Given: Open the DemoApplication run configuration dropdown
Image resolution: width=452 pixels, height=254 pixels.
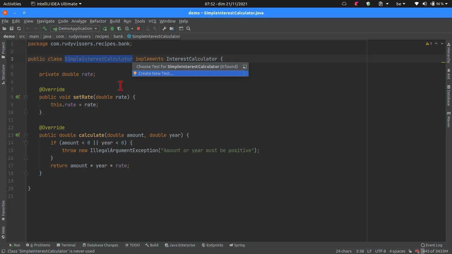Looking at the screenshot, I should (75, 29).
